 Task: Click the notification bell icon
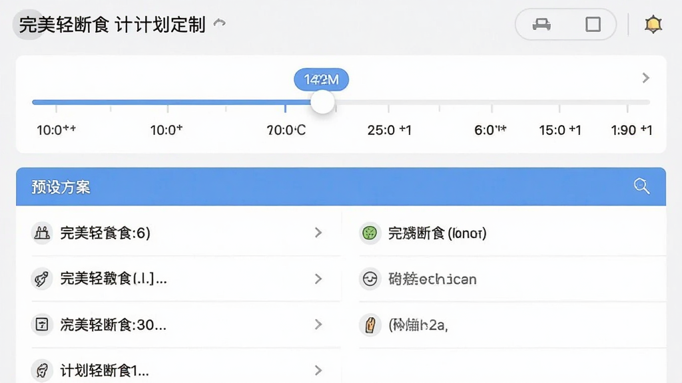(653, 25)
